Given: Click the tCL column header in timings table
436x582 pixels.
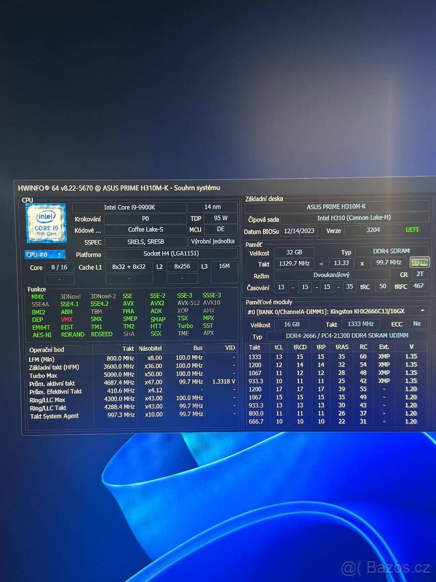Looking at the screenshot, I should click(279, 347).
